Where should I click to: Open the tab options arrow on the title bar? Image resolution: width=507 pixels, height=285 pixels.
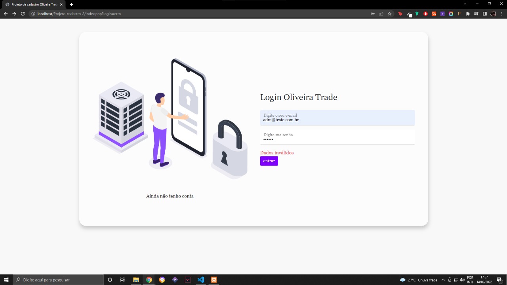pos(464,4)
